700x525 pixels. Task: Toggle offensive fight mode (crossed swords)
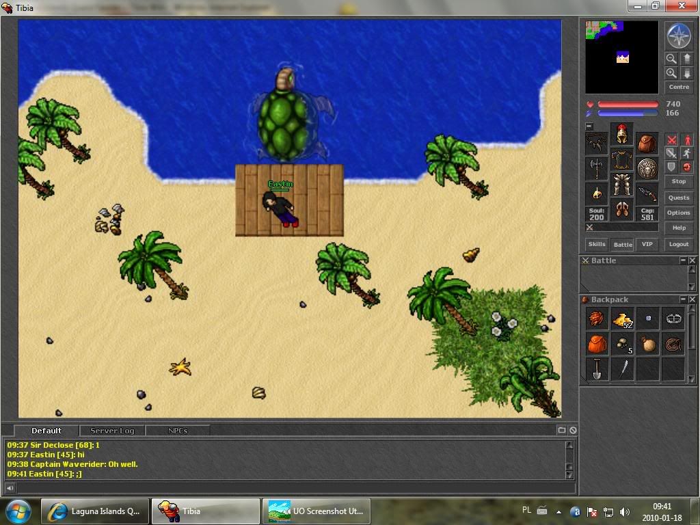coord(671,139)
